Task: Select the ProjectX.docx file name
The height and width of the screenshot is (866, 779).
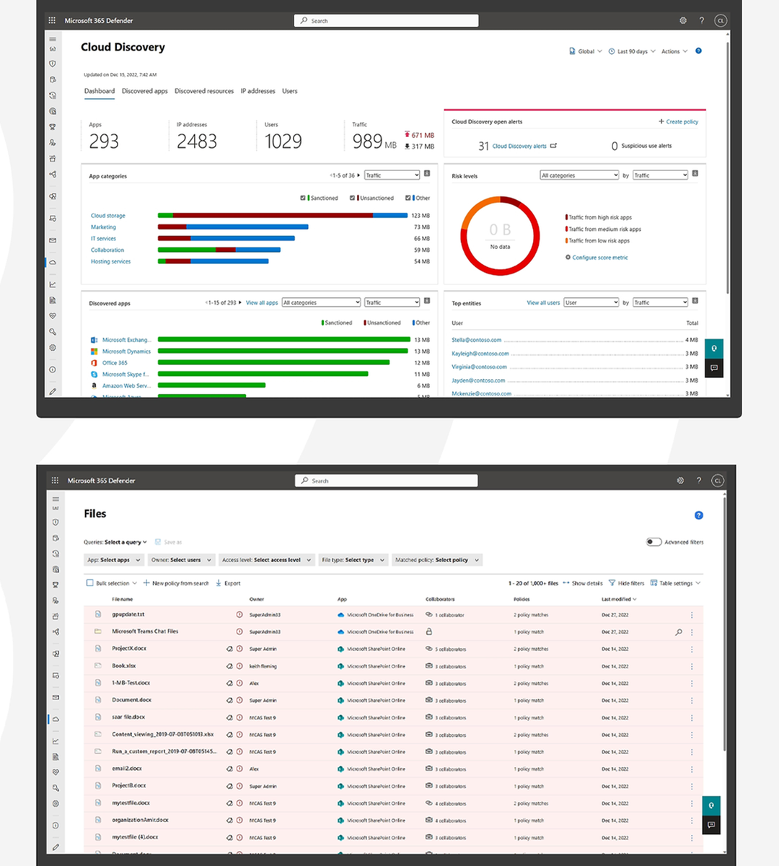Action: coord(129,649)
